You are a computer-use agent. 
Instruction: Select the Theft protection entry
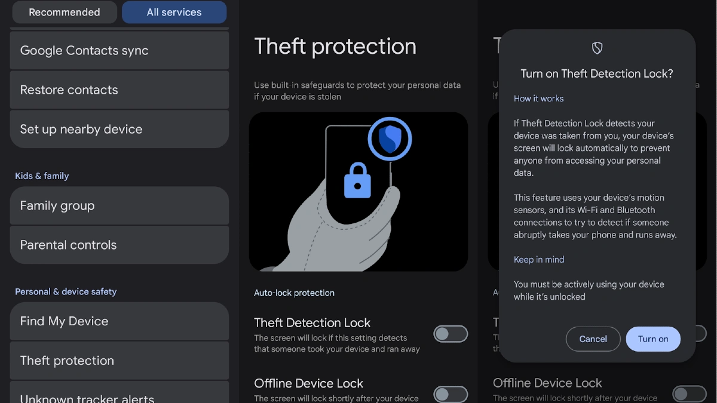tap(119, 360)
